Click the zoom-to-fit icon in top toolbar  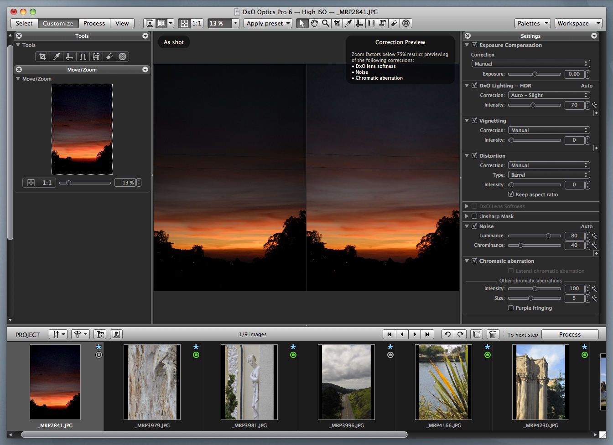tap(184, 23)
